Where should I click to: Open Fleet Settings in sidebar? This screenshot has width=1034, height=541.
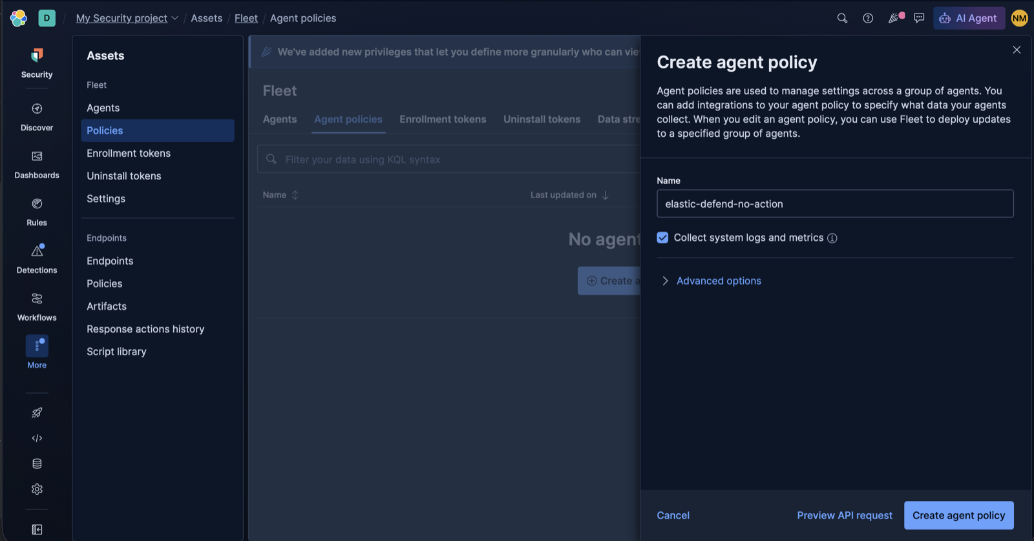point(106,199)
